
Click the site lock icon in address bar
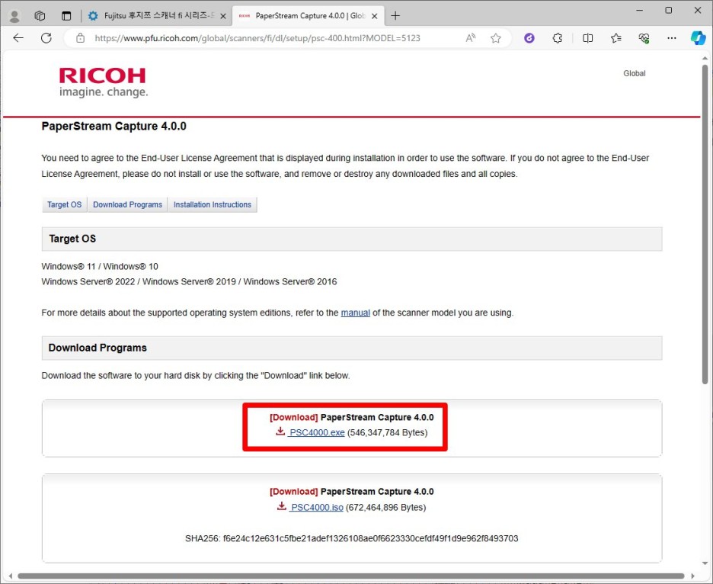[x=81, y=38]
